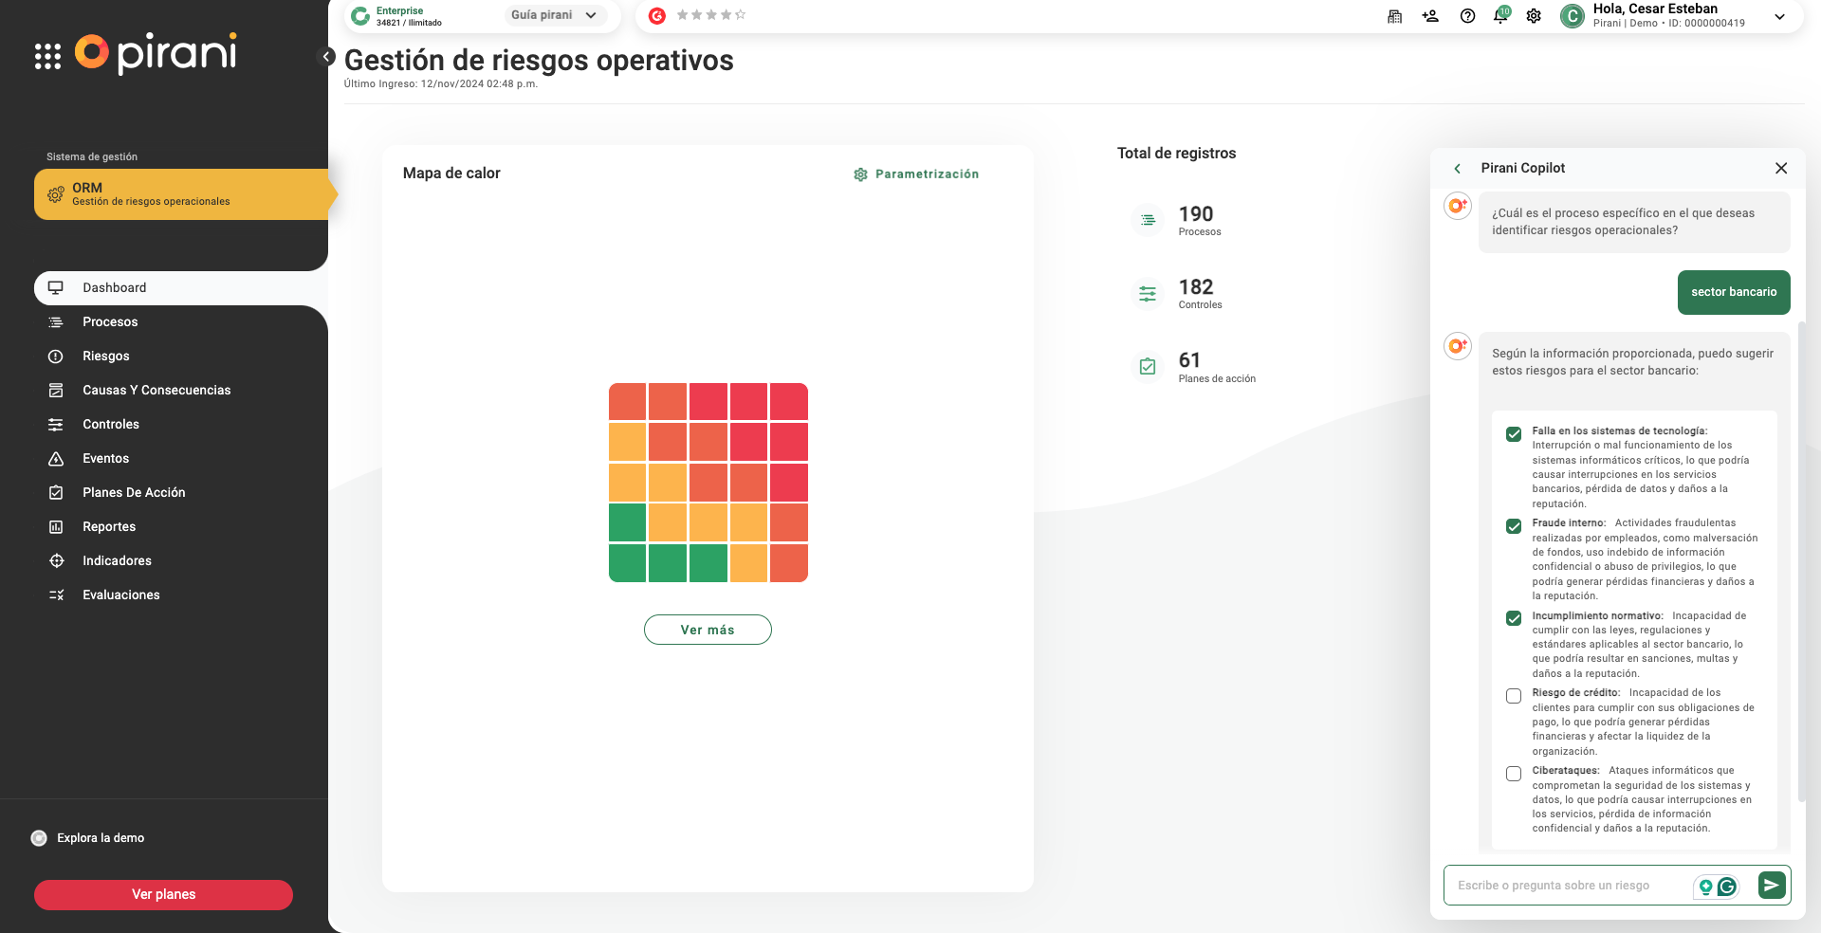Screen dimensions: 1821x933
Task: Expand the user account menu chevron
Action: (1779, 16)
